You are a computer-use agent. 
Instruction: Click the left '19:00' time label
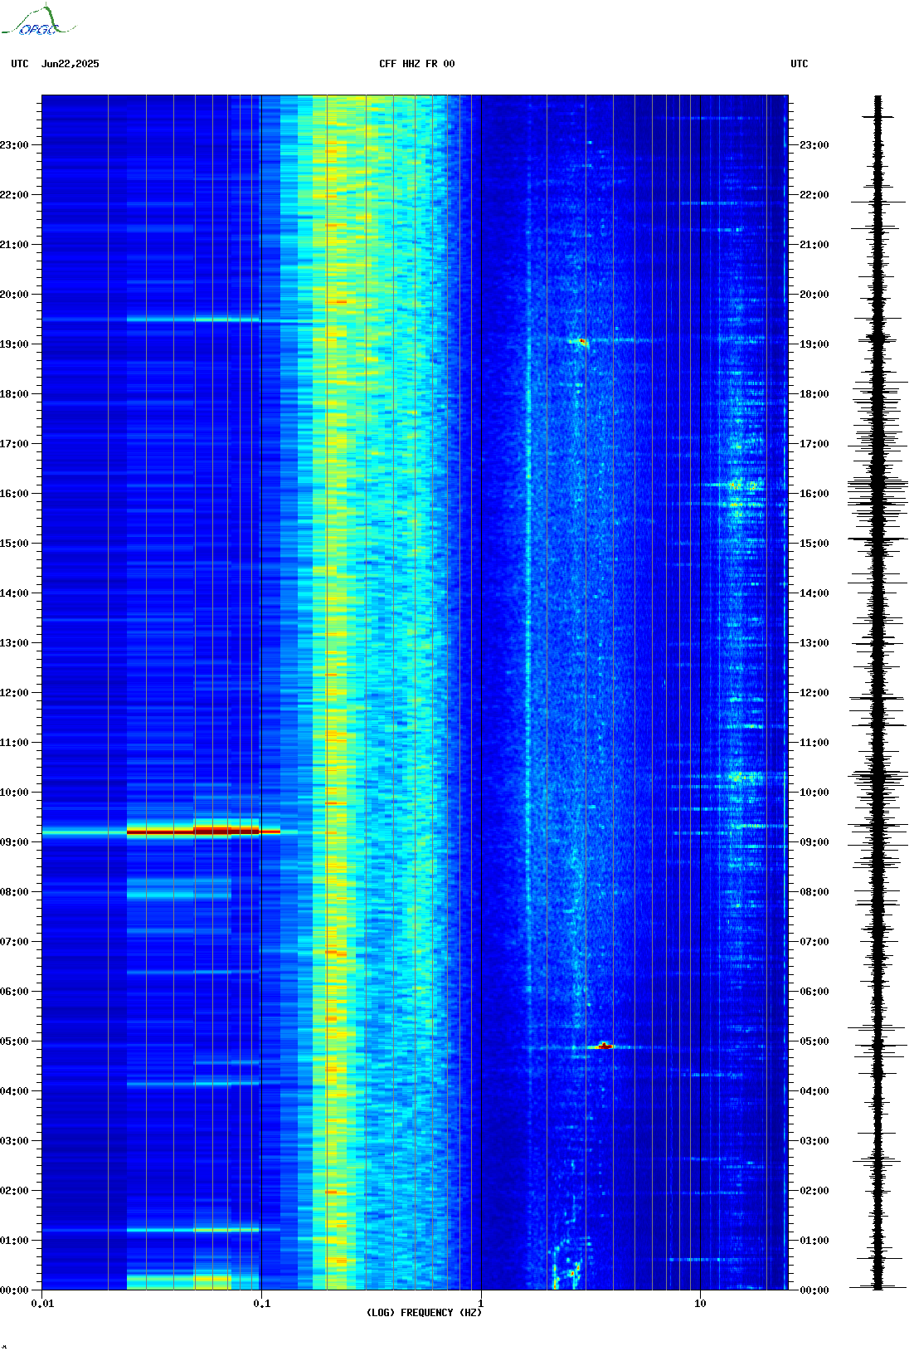point(14,344)
